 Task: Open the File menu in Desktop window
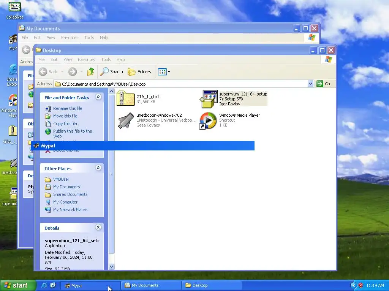pos(41,59)
